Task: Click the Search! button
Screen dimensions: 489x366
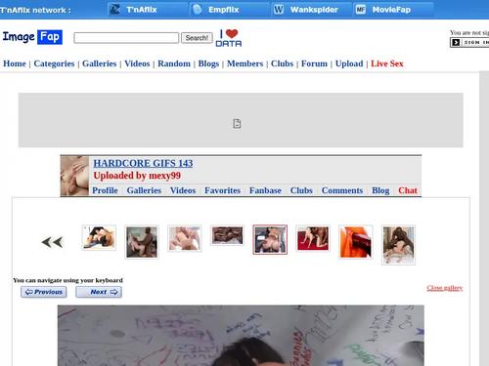Action: 197,38
